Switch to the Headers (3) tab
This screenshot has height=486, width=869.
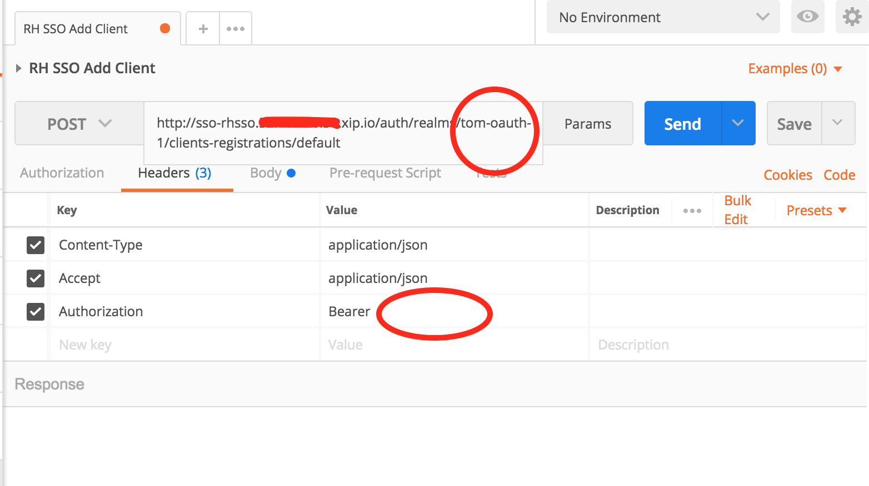coord(174,173)
